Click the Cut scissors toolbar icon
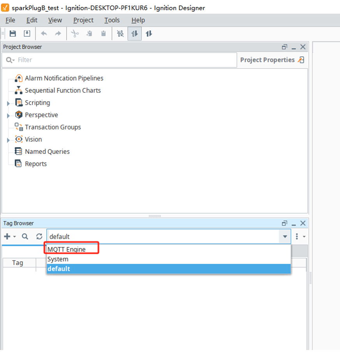The image size is (340, 352). 75,33
